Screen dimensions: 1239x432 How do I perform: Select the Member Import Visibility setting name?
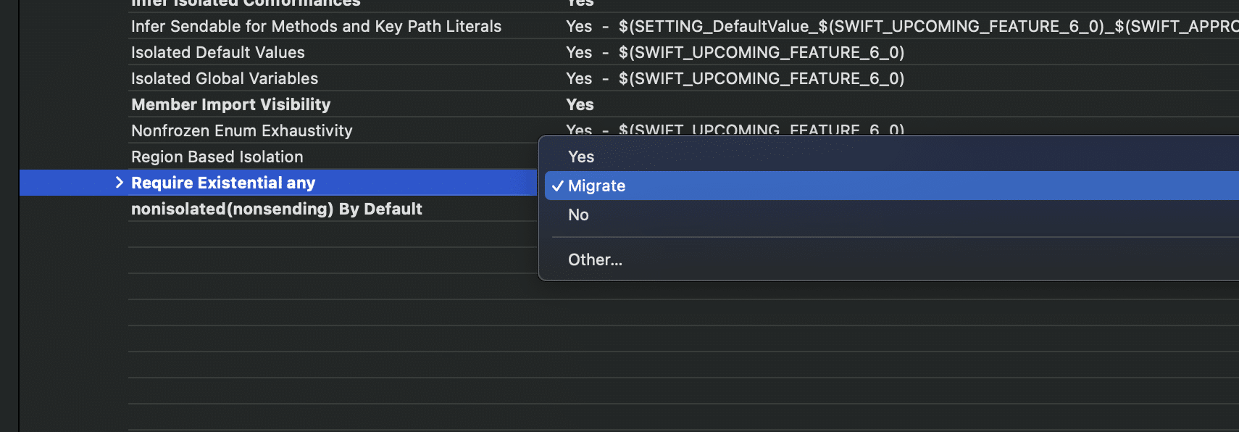point(230,104)
